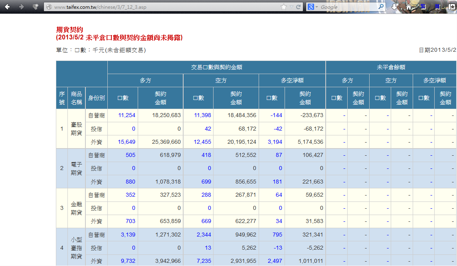Screen dimensions: 457x266
Task: Click the 未平倉餘額 table header
Action: tap(391, 67)
